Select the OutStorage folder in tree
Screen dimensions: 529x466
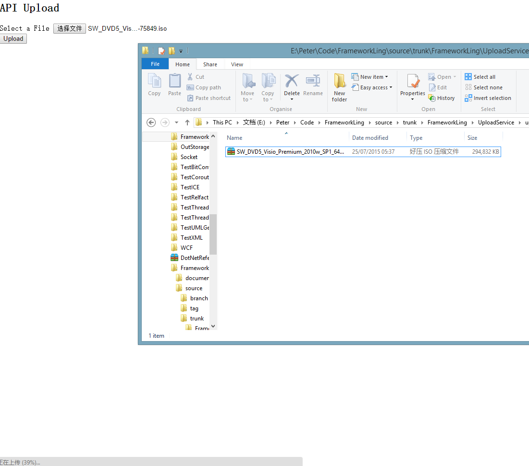(190, 147)
